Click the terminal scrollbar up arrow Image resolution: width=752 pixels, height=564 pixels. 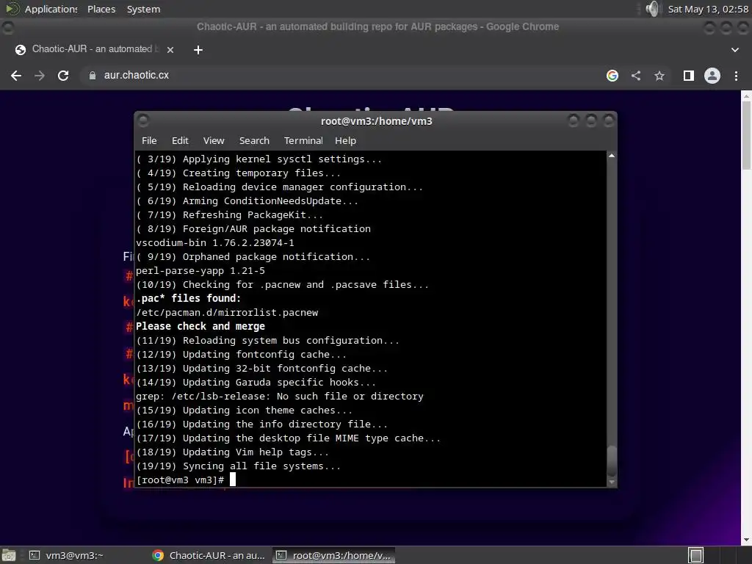[612, 156]
